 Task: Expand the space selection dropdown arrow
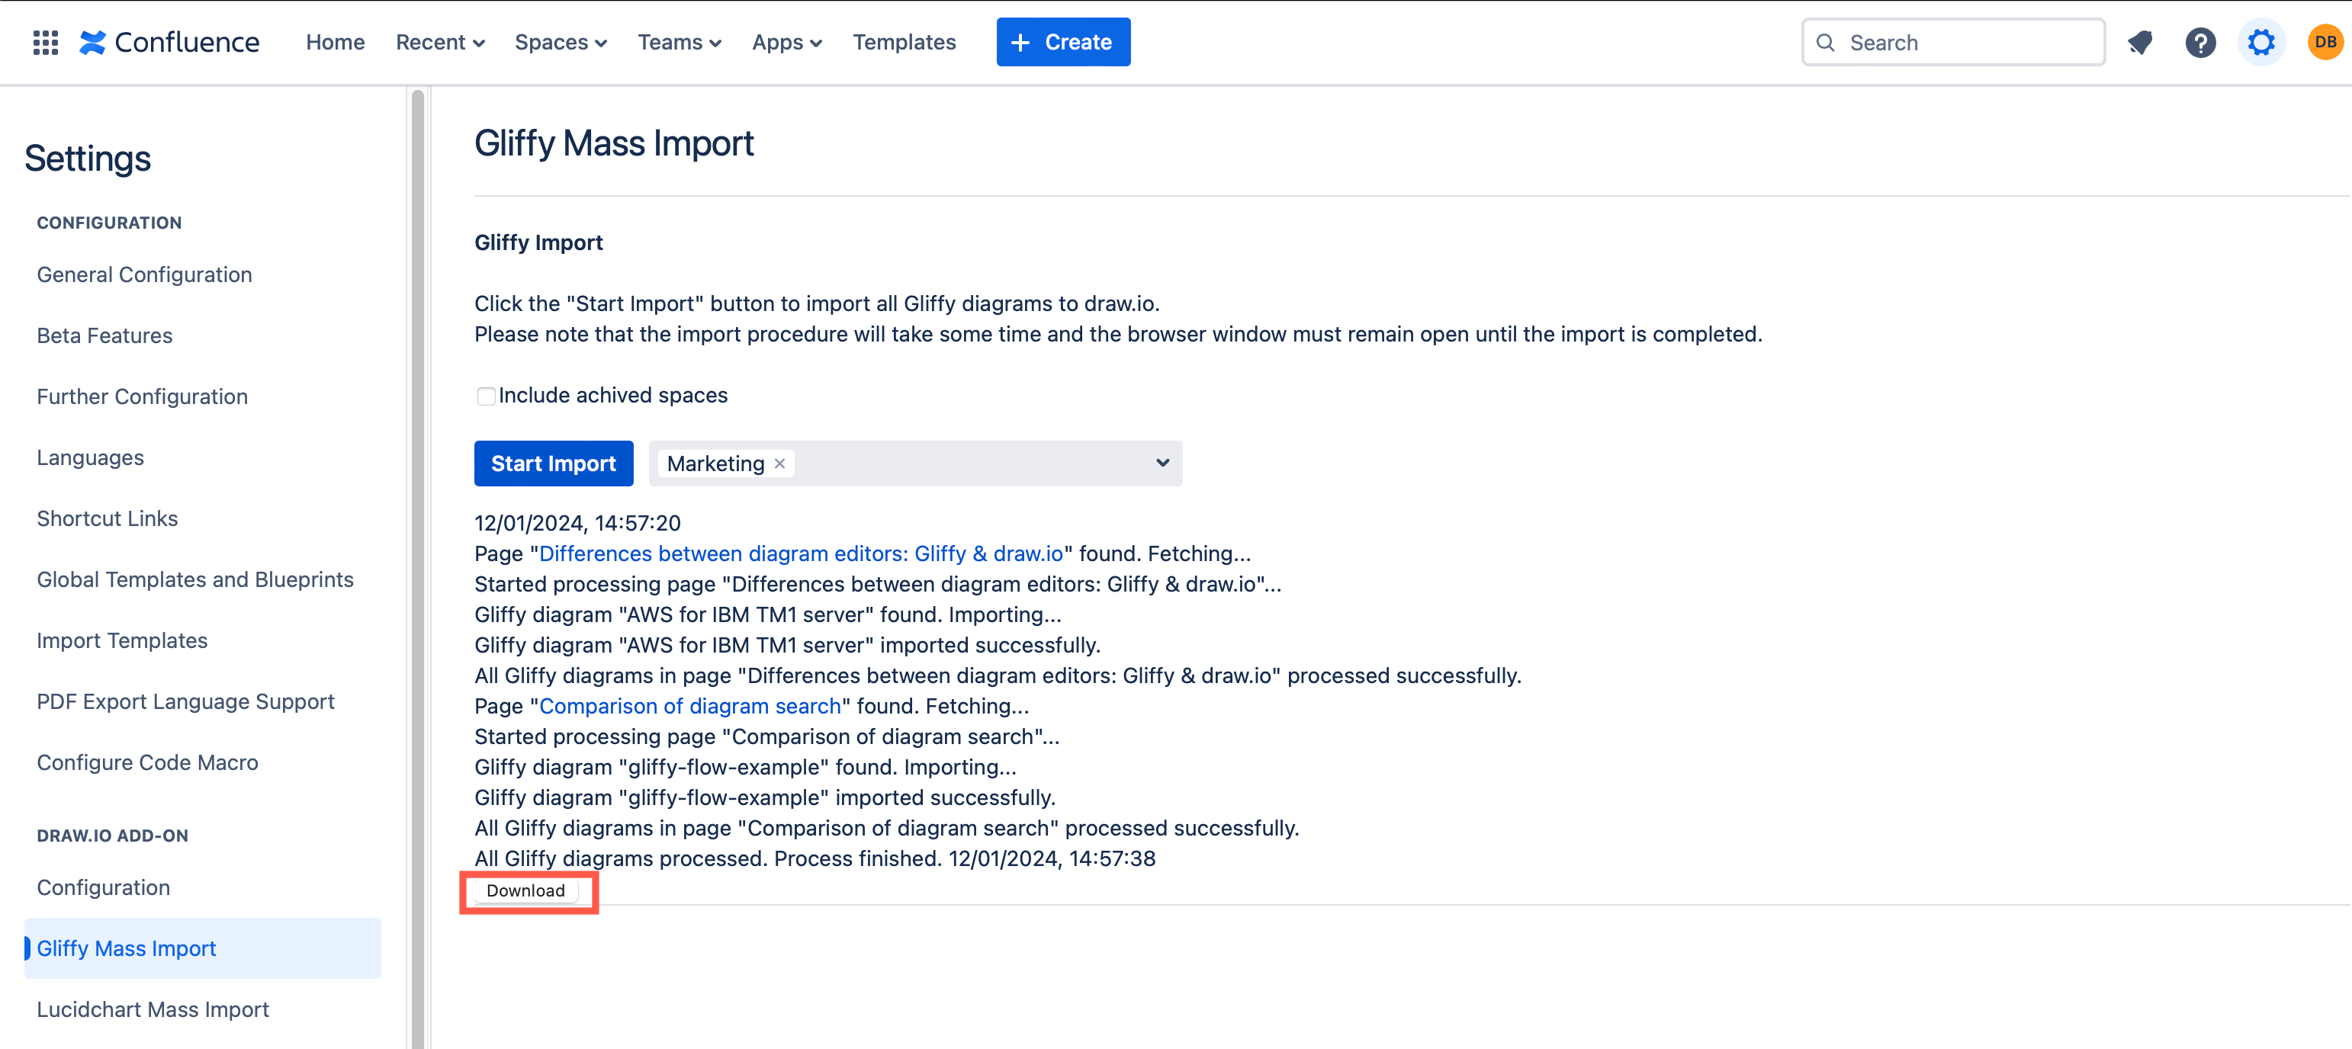(x=1162, y=463)
